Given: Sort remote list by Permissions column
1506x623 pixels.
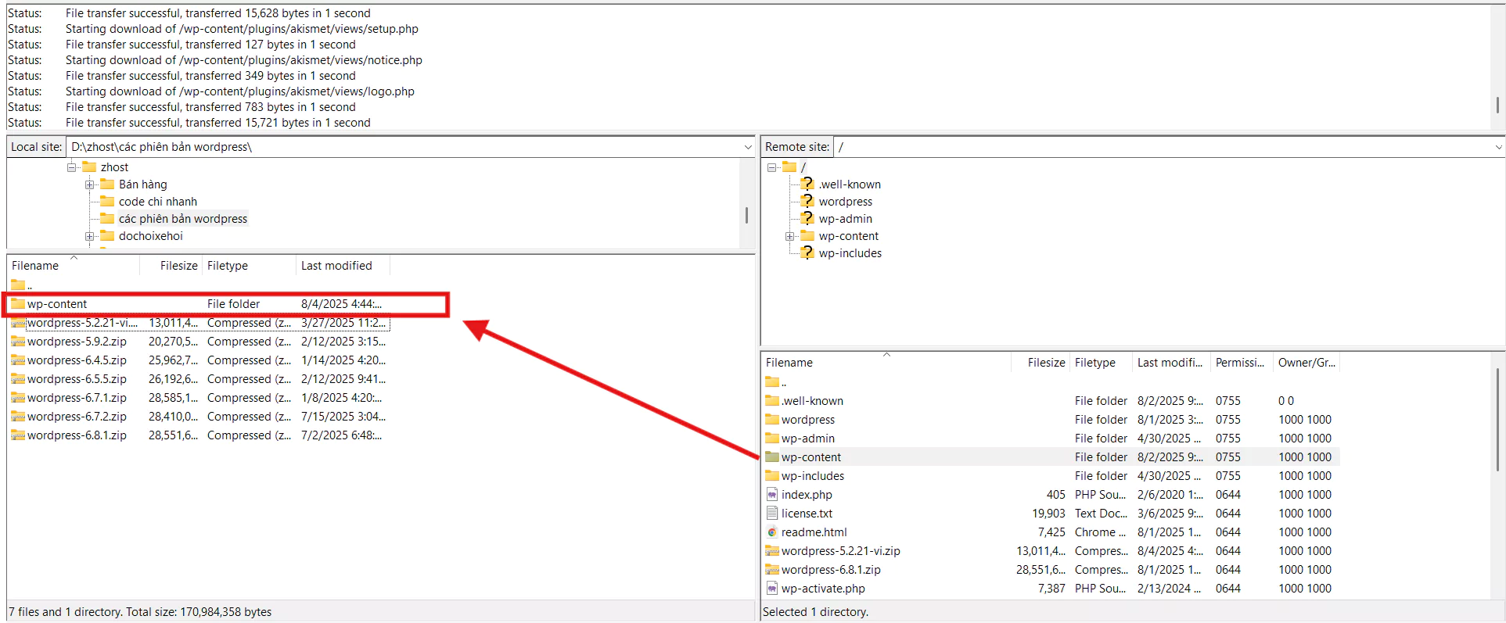Looking at the screenshot, I should click(1242, 363).
